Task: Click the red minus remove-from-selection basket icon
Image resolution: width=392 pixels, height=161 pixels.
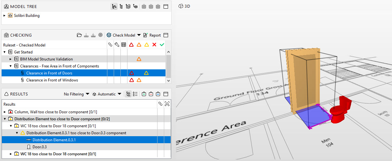Action: [x=151, y=94]
